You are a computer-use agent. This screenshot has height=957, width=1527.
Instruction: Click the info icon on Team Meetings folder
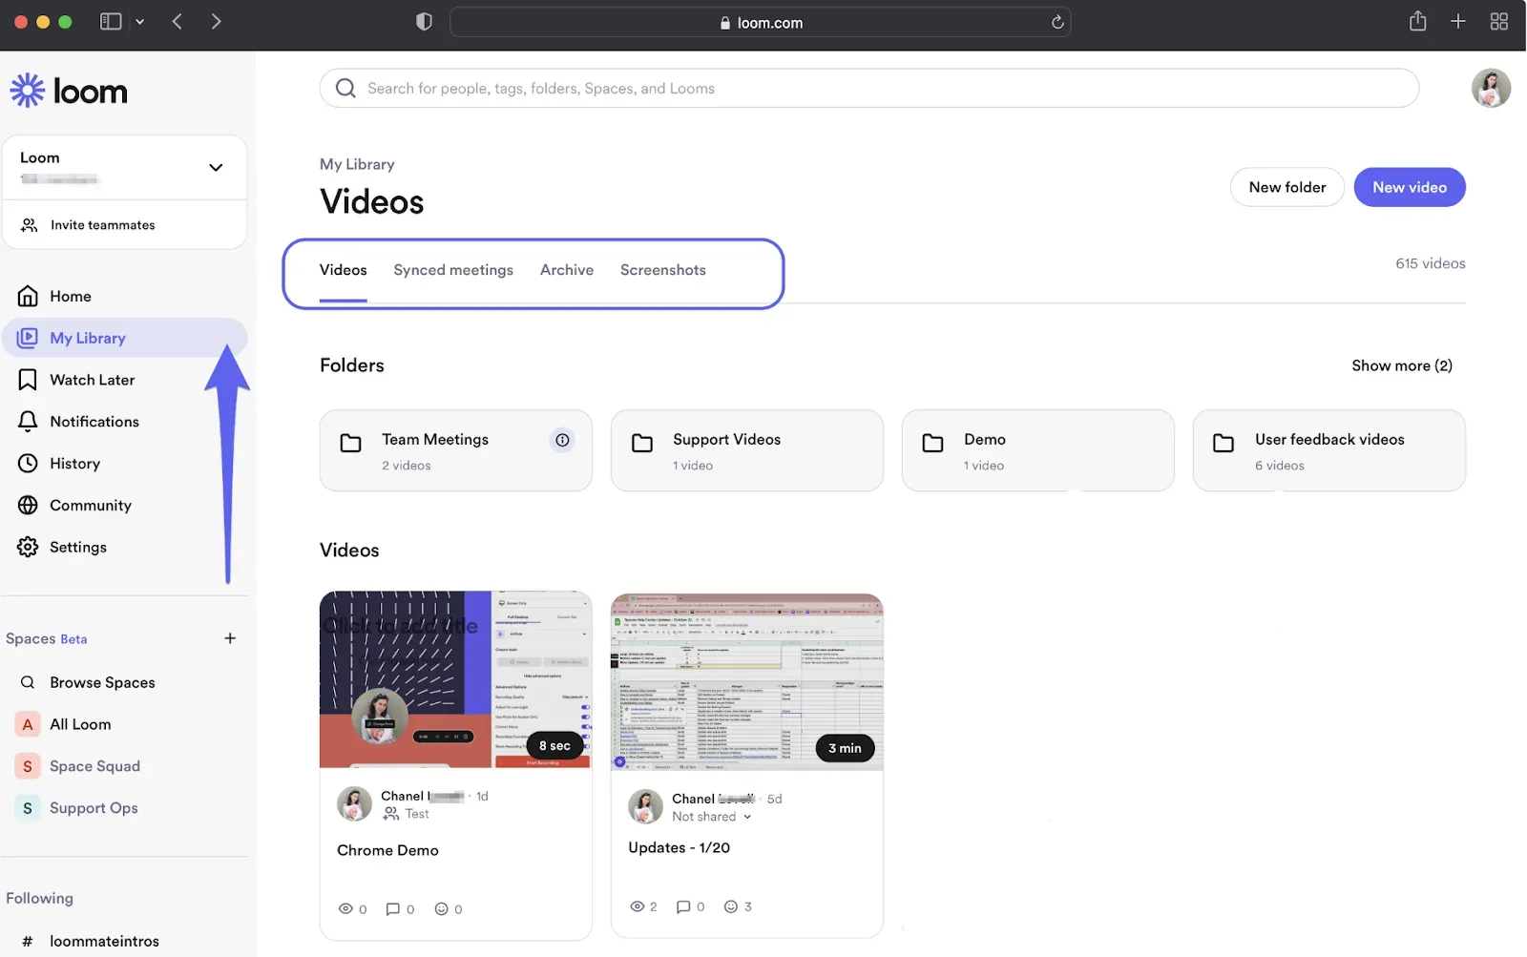click(562, 440)
